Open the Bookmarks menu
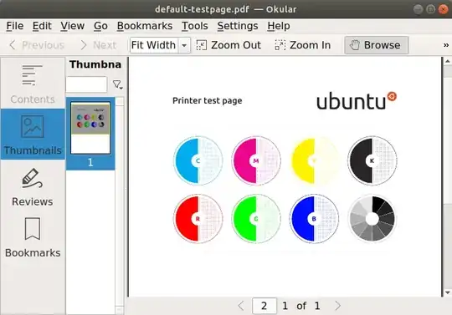The width and height of the screenshot is (452, 315). point(145,26)
